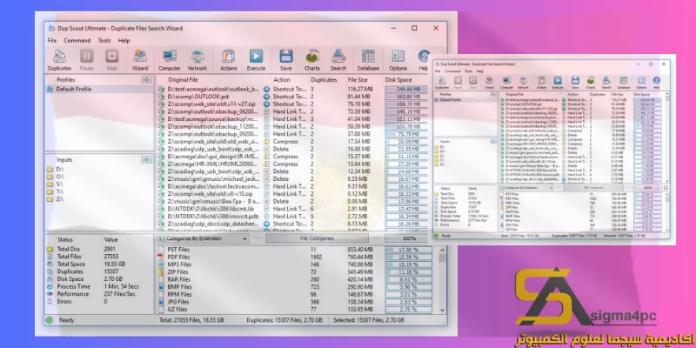Select Z:\ input folder in large window
This screenshot has height=348, width=696.
click(x=60, y=199)
